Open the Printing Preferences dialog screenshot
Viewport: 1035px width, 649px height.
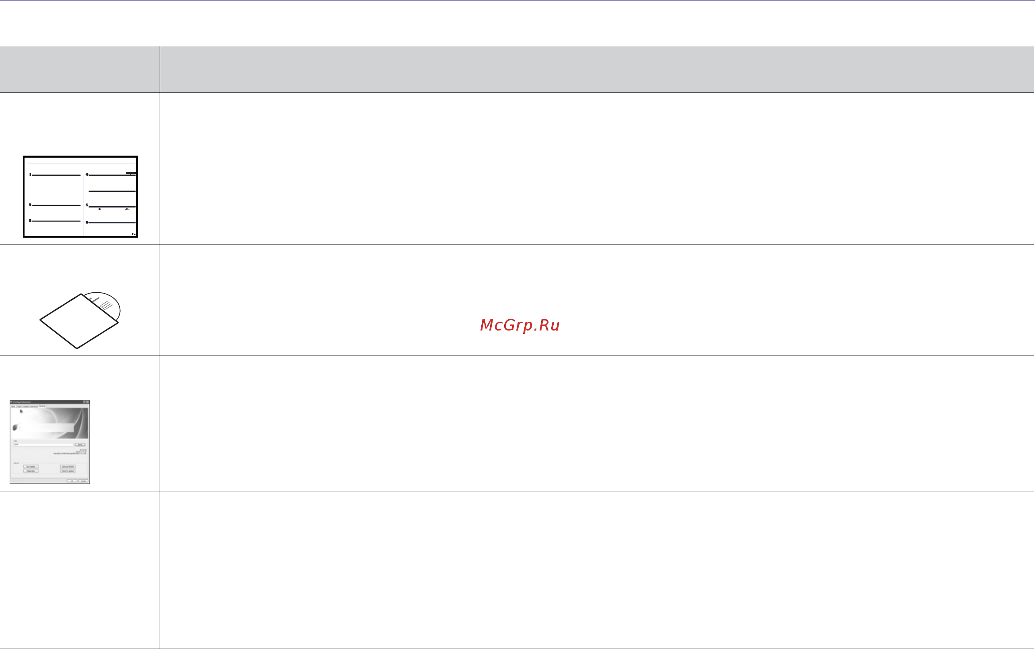50,442
